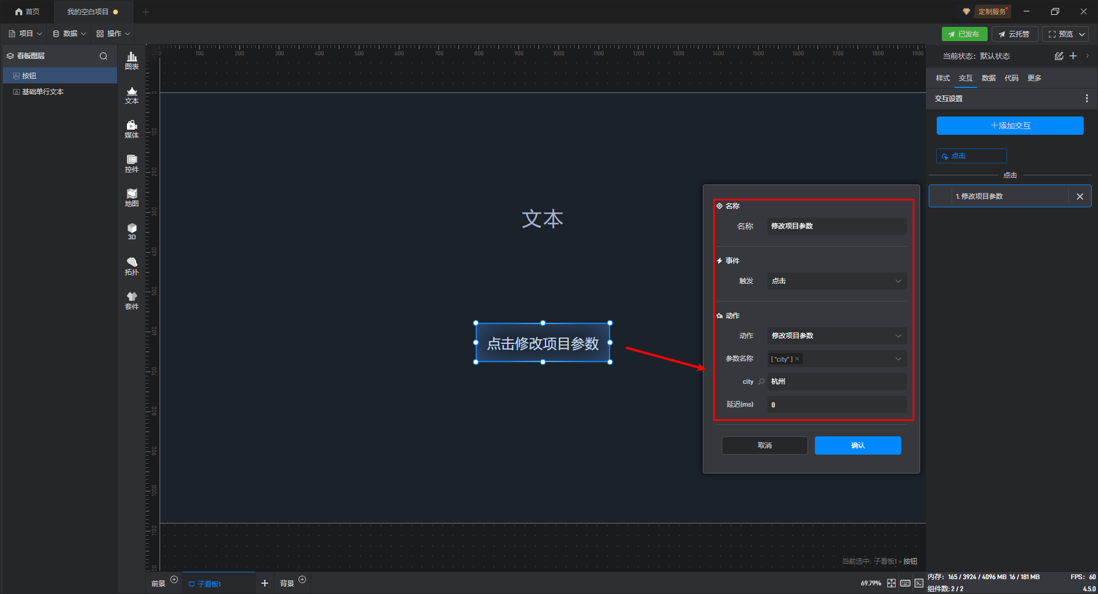This screenshot has height=594, width=1098.
Task: Switch to the 样式 style tab
Action: 942,78
